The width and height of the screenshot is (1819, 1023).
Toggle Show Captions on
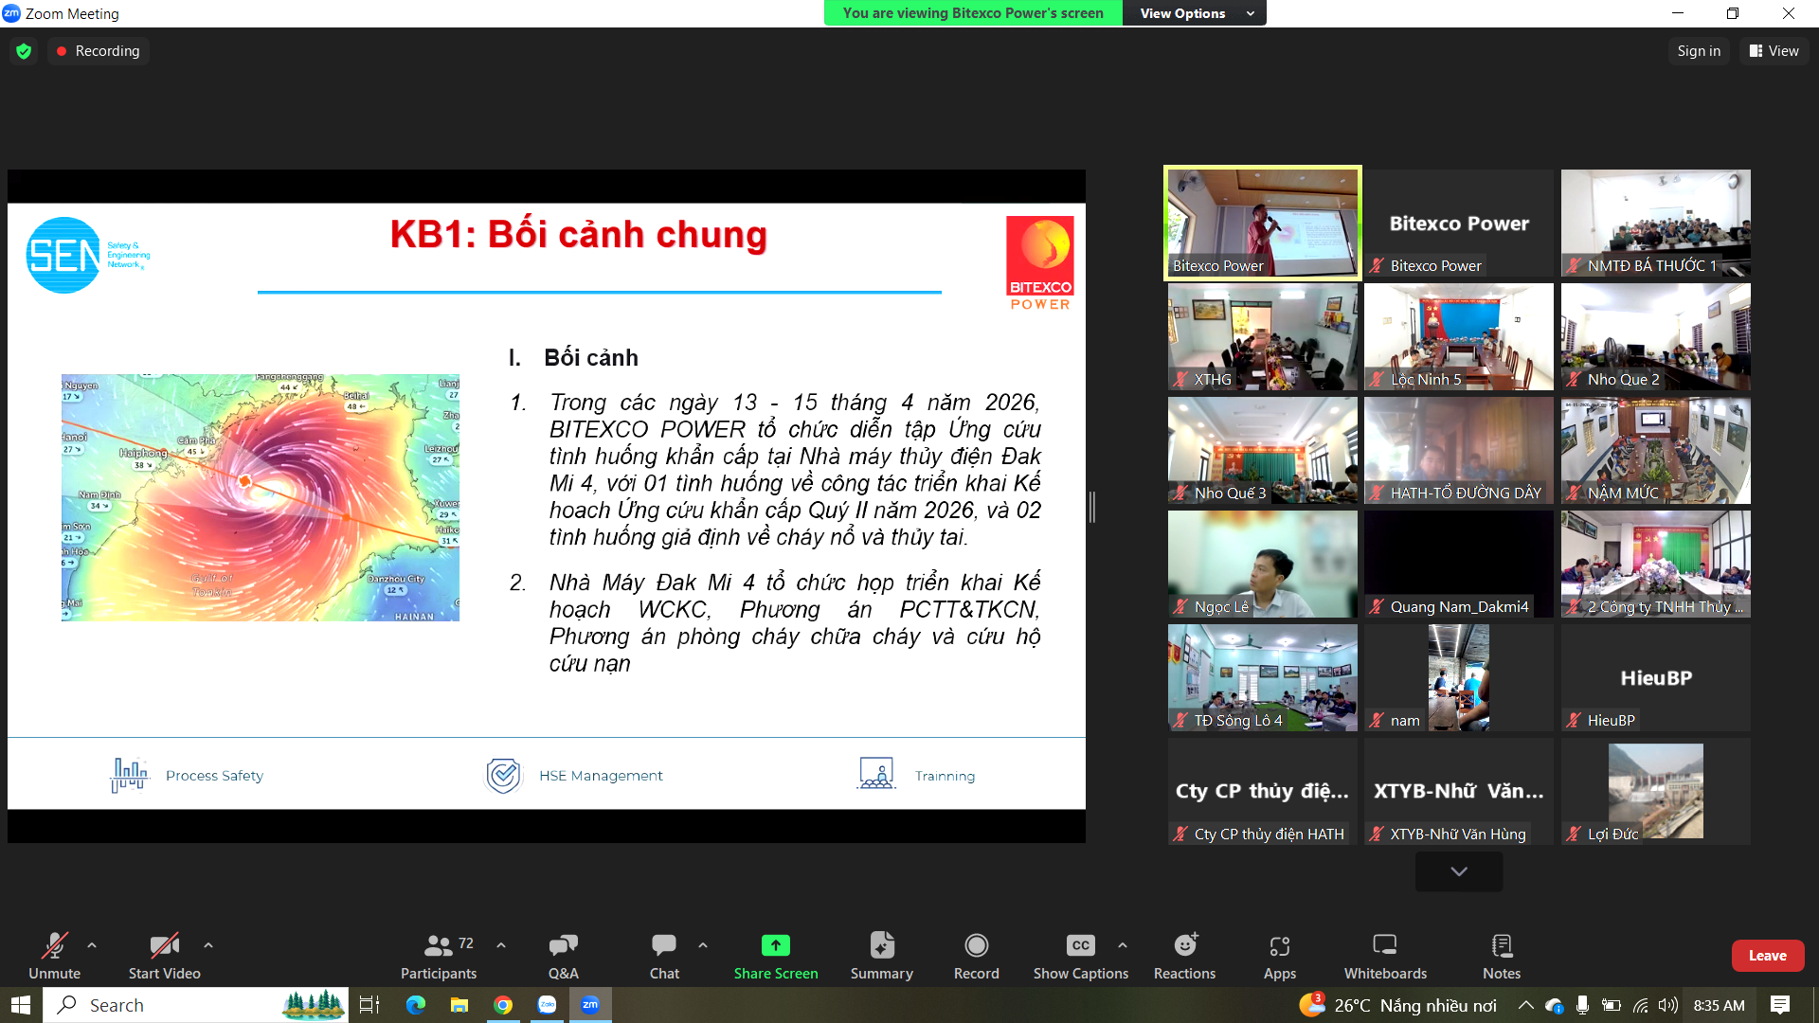pyautogui.click(x=1080, y=955)
